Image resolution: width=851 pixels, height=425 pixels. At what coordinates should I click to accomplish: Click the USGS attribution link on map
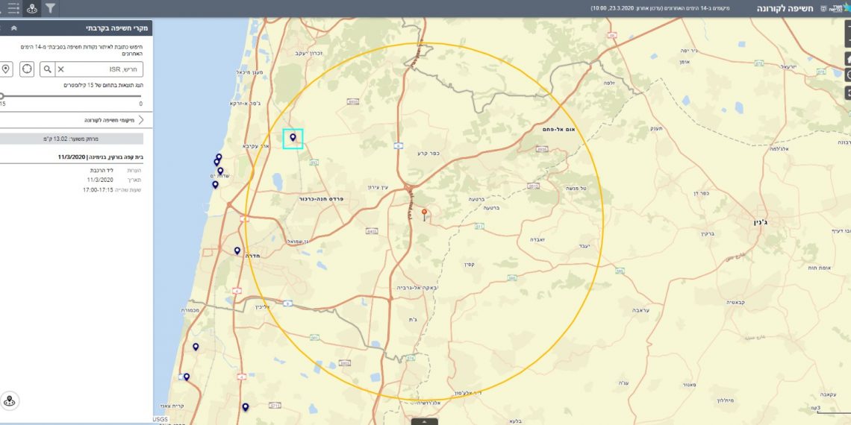pos(160,420)
